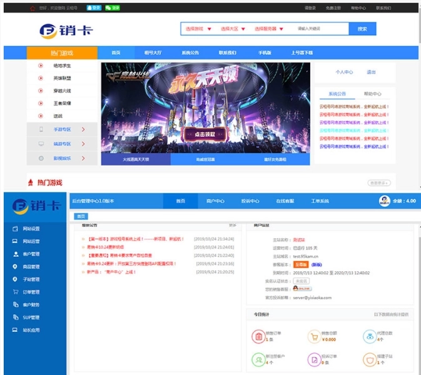Viewport: 421px width, 375px height.
Task: Click the 客户管理 person icon
Action: point(16,254)
